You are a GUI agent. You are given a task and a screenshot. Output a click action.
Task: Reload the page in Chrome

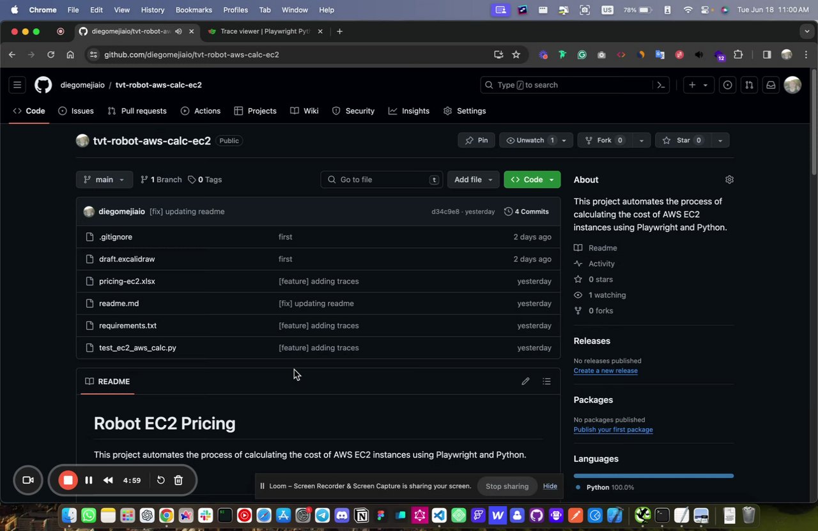click(50, 55)
